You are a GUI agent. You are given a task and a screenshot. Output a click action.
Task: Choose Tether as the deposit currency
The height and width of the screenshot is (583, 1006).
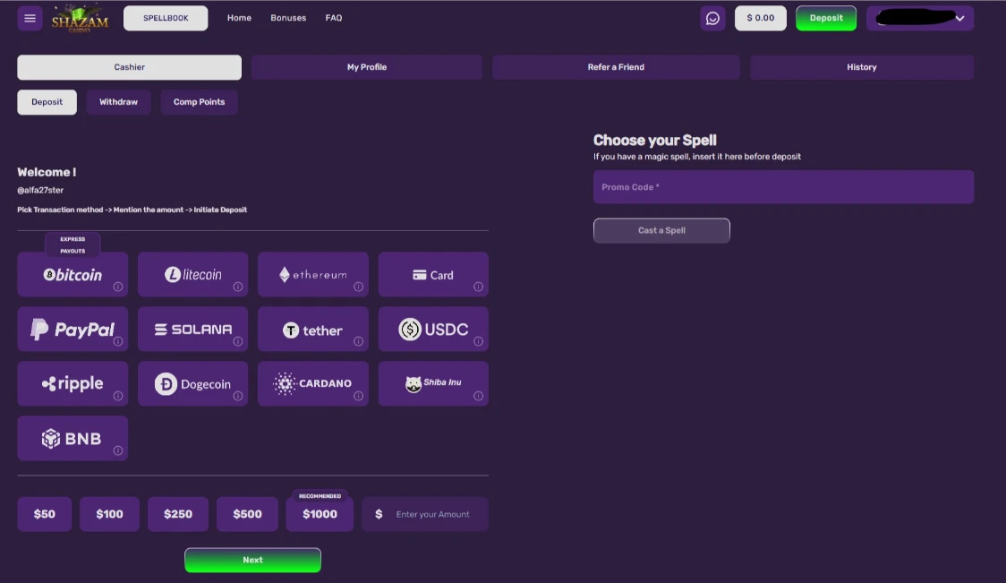313,329
